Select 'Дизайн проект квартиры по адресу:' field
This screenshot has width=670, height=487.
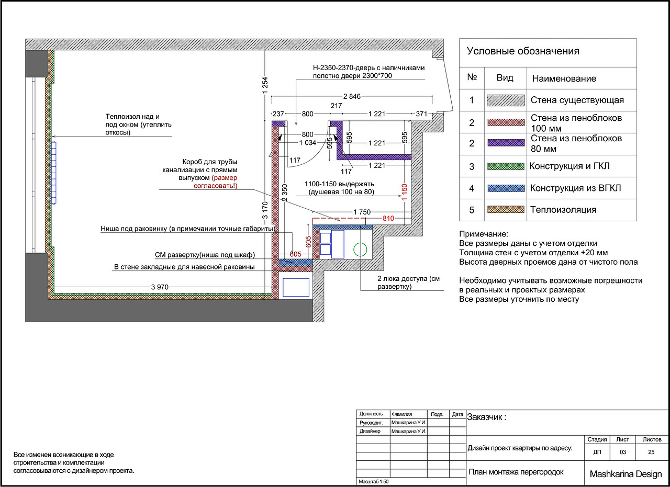click(x=520, y=448)
